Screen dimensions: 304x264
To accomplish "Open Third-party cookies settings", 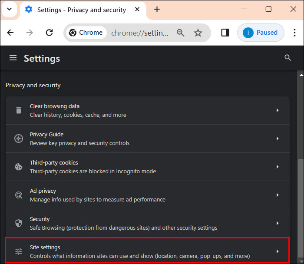I will (148, 167).
